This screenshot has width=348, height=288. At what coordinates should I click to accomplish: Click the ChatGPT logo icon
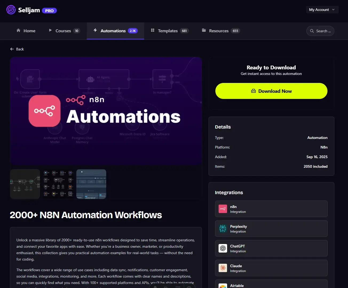pos(223,248)
